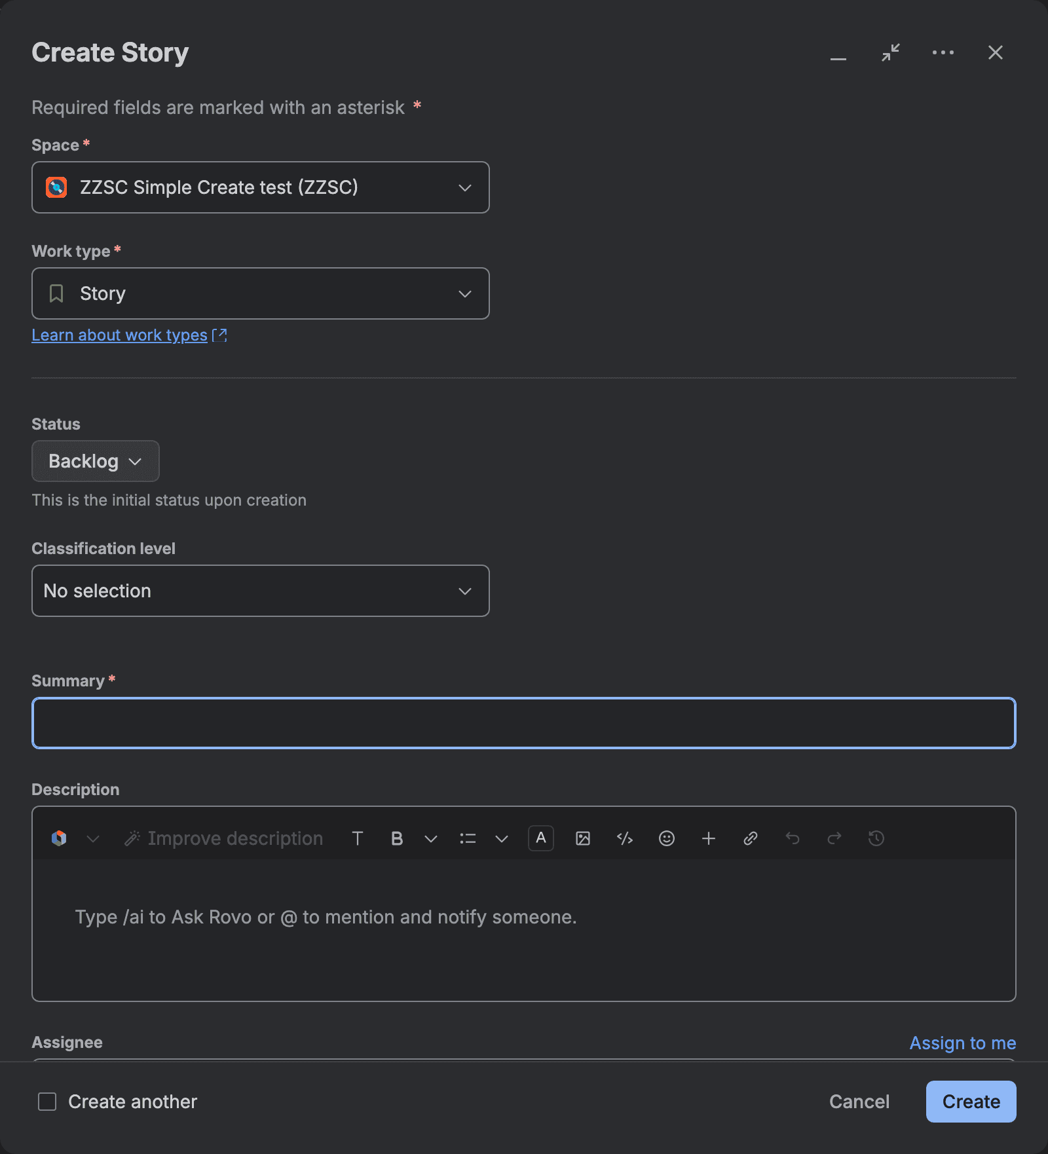1048x1154 pixels.
Task: Insert an image into the description
Action: [583, 838]
